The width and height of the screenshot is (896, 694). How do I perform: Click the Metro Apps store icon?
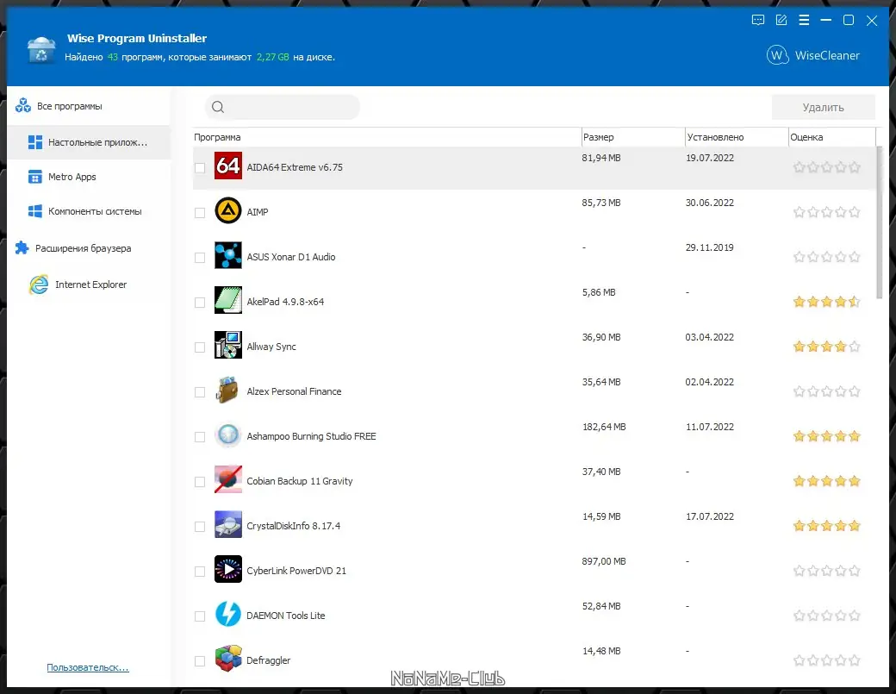tap(34, 177)
